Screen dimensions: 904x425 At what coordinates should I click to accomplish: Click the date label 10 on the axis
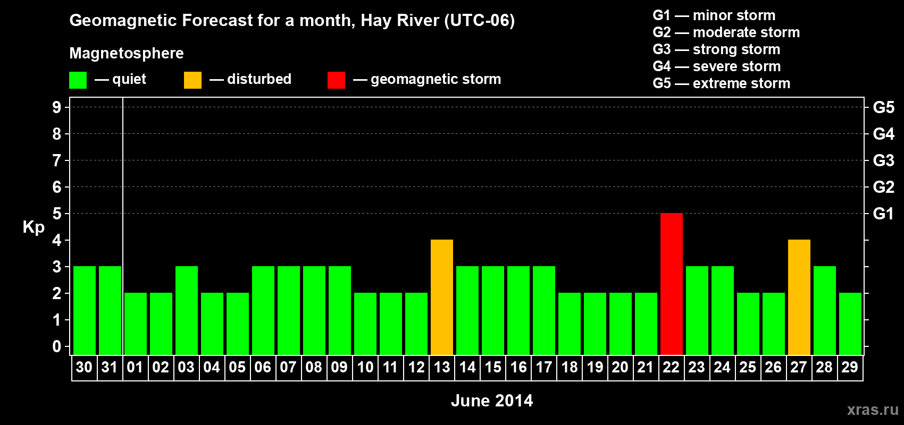click(x=365, y=367)
